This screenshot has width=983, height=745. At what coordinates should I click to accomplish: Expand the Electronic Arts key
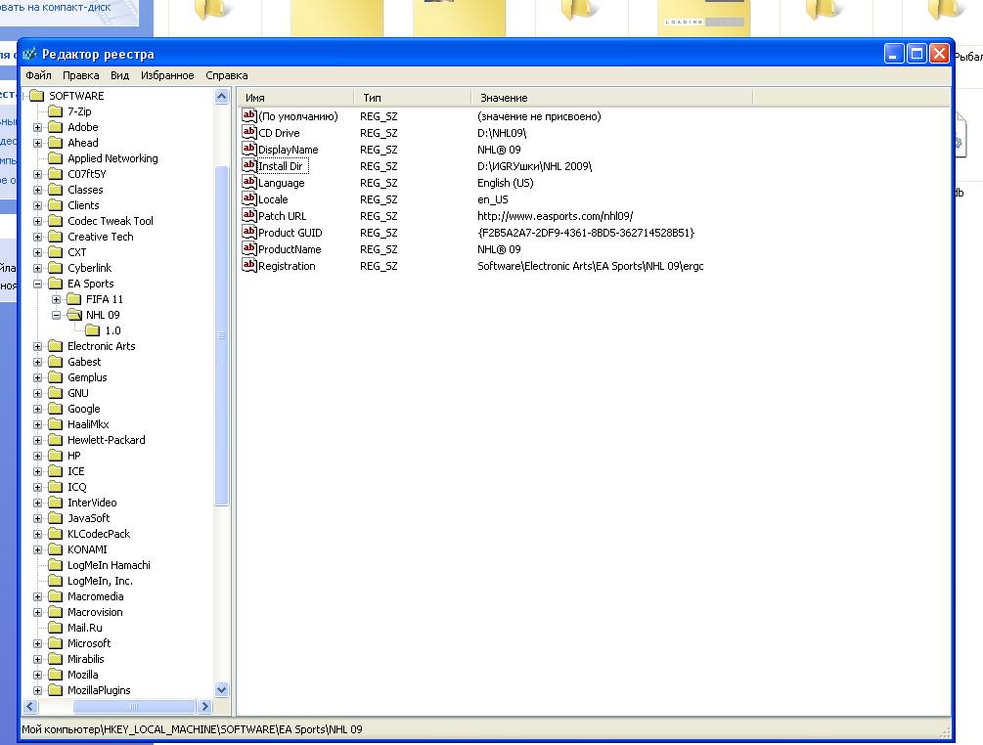pyautogui.click(x=38, y=346)
